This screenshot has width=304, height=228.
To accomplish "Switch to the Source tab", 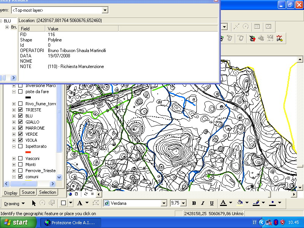I will pos(28,192).
